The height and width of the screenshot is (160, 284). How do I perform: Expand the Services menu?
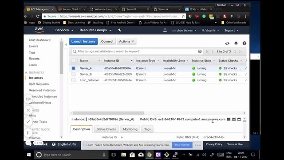click(x=64, y=30)
